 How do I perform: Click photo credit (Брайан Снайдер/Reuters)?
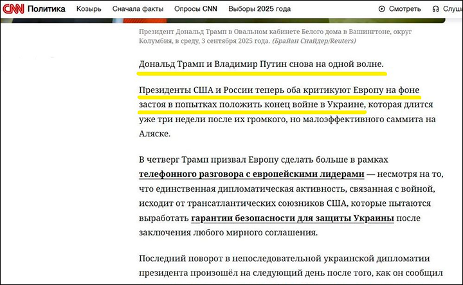314,41
